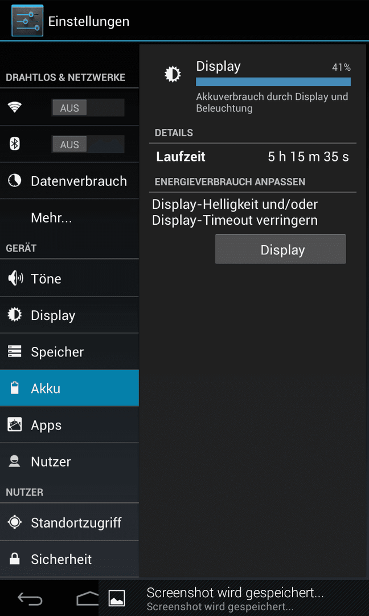
Task: Click the Datenverbrauch pie icon
Action: 14,181
